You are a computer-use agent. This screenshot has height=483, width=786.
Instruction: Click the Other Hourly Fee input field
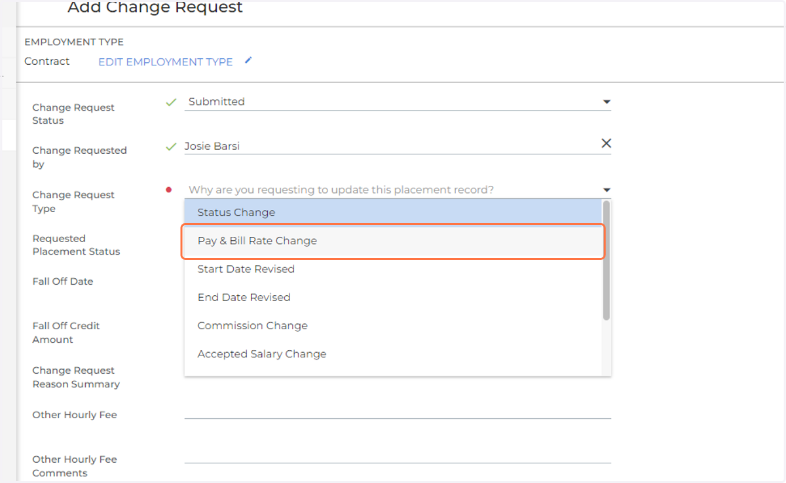pyautogui.click(x=398, y=410)
